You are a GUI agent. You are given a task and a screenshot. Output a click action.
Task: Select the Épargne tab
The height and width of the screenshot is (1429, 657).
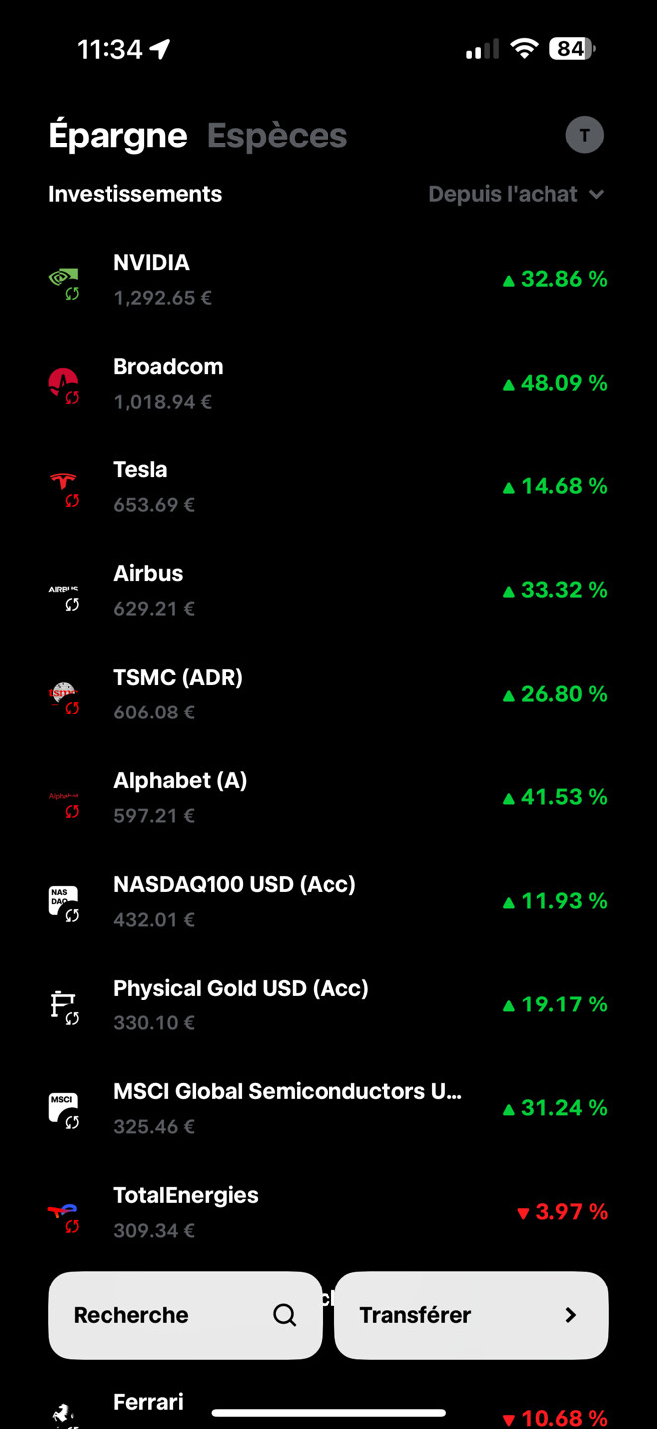(x=117, y=136)
